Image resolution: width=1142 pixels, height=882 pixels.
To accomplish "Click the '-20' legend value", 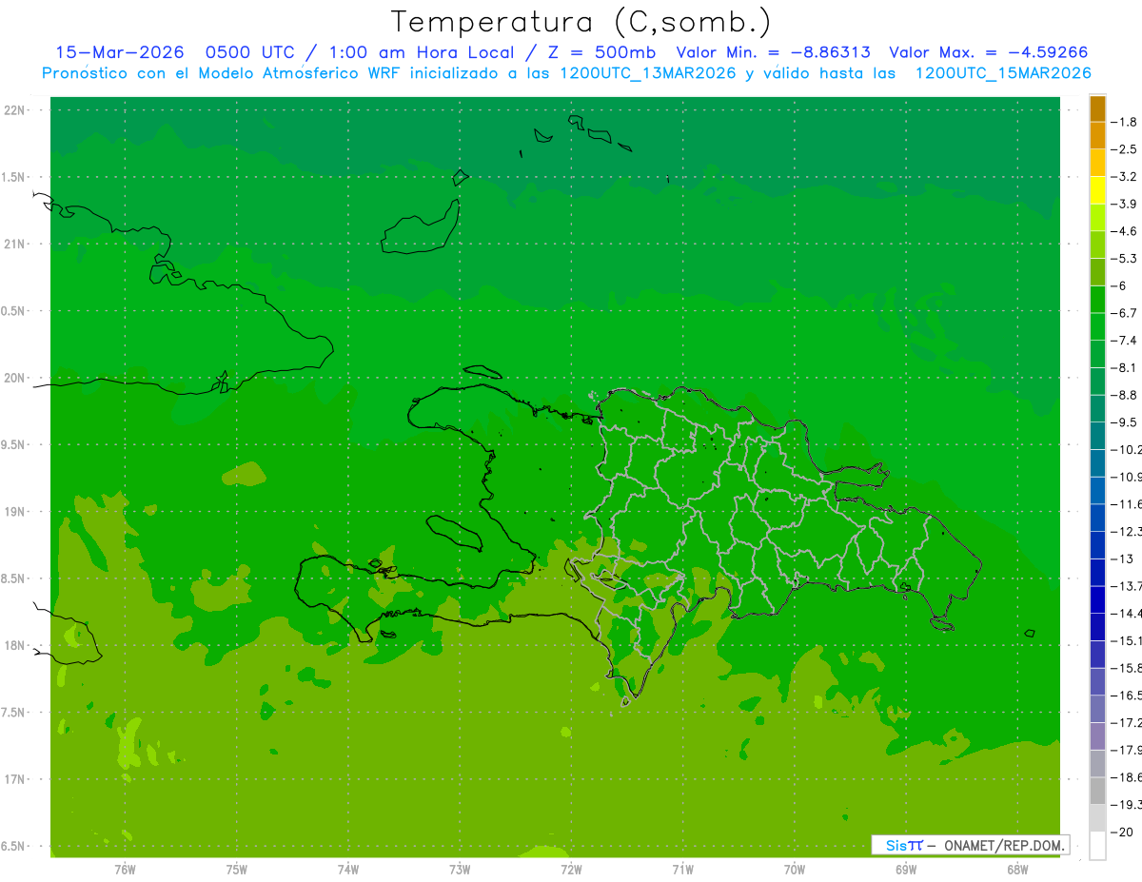I will (x=1120, y=833).
